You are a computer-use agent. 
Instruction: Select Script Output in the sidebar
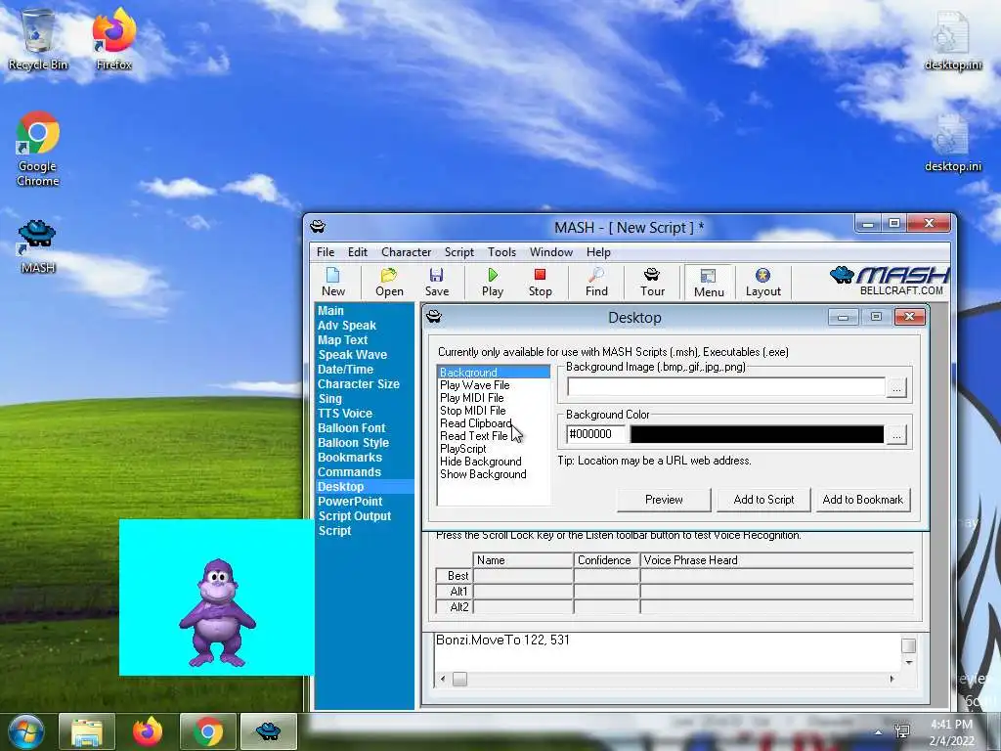354,516
